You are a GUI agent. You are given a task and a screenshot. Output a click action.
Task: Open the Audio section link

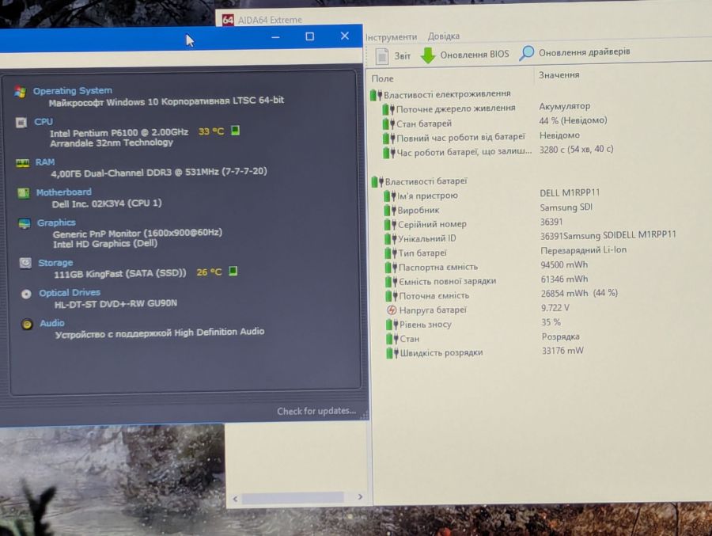[x=51, y=323]
